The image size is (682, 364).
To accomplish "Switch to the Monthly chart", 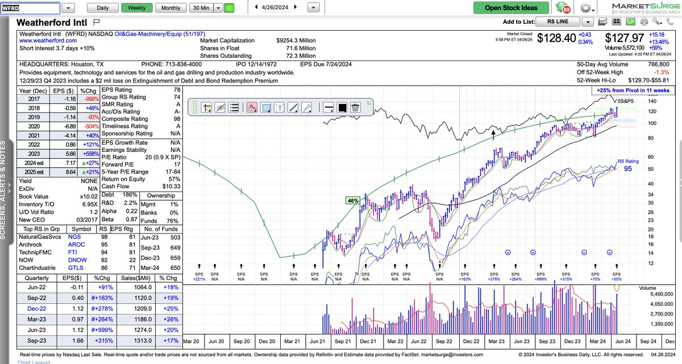I will point(170,8).
